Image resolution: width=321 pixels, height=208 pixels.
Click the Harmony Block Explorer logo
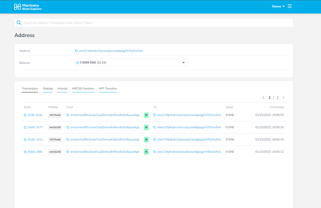click(x=28, y=7)
